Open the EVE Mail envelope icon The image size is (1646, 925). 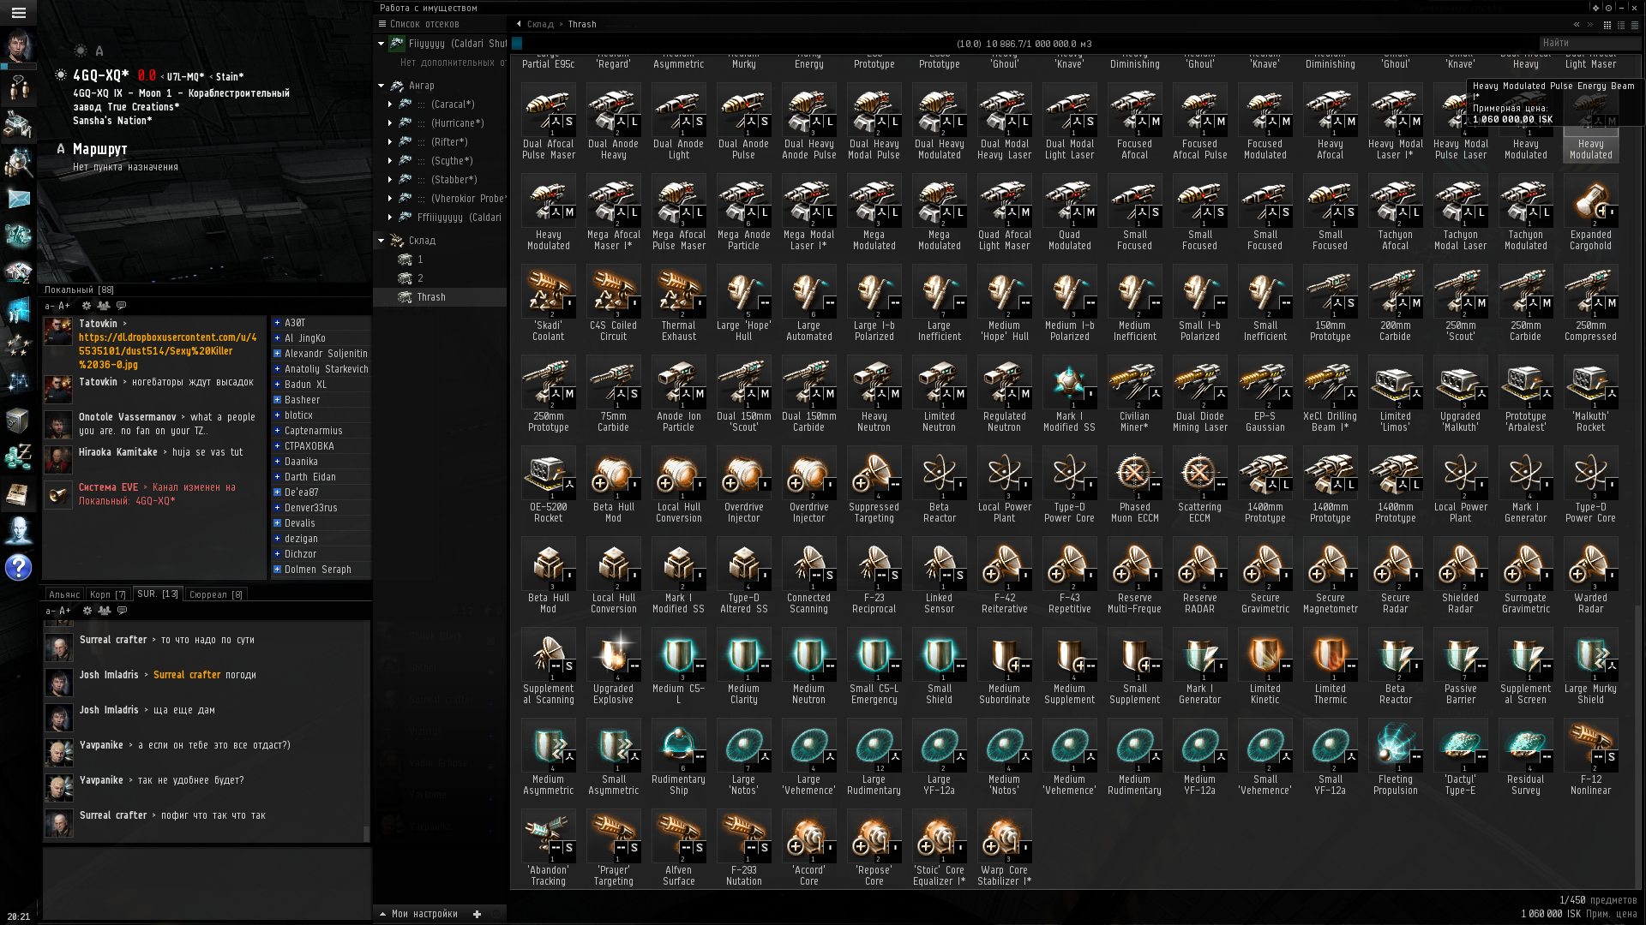(x=18, y=200)
